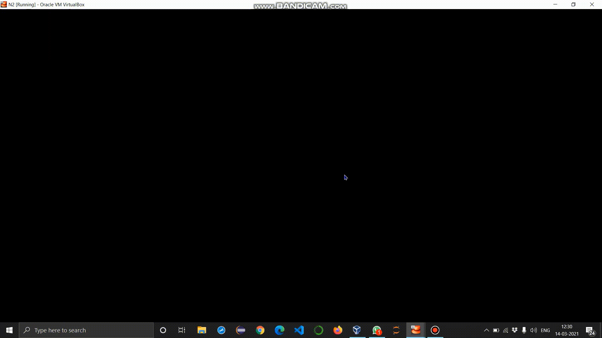Launch Microsoft Edge from taskbar
Image resolution: width=602 pixels, height=338 pixels.
[280, 330]
